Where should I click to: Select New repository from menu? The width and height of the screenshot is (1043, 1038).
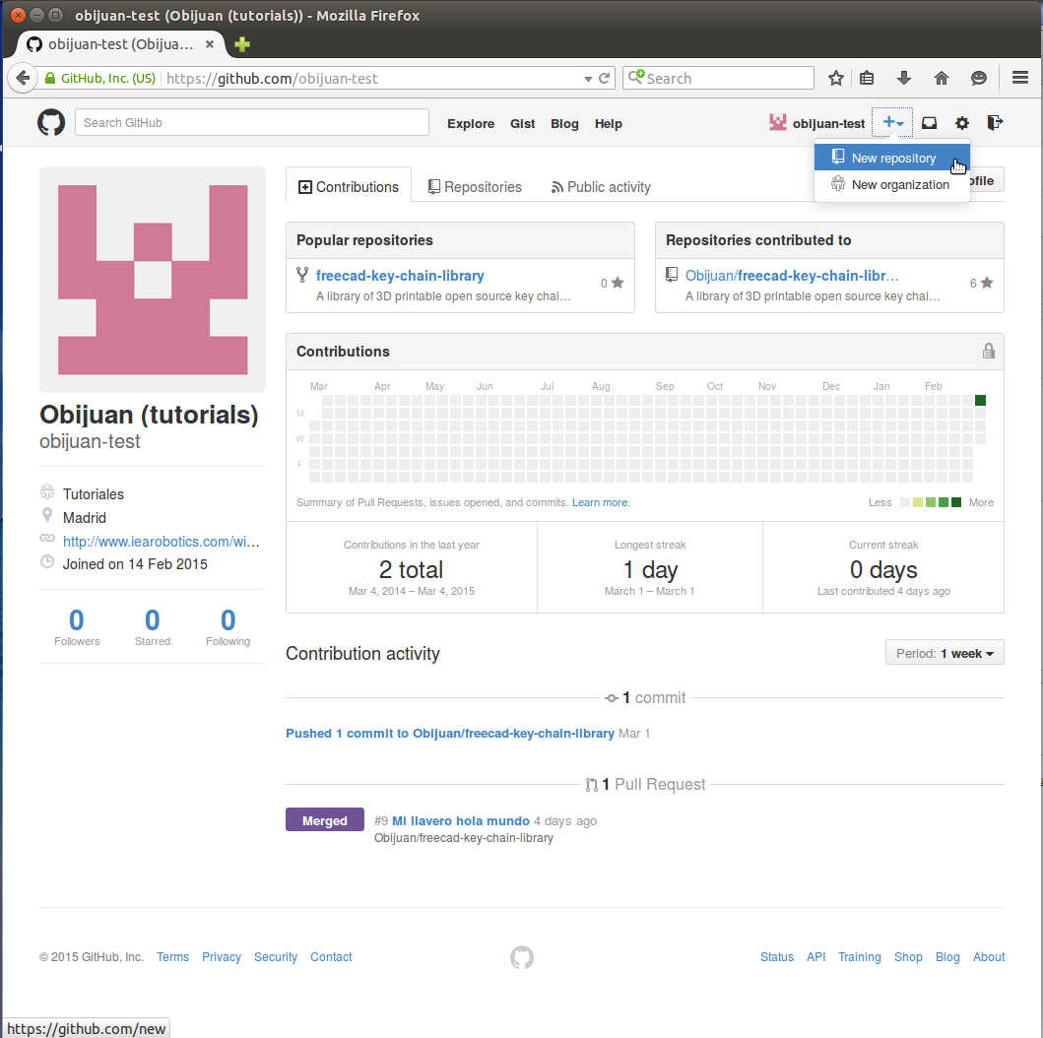click(892, 158)
